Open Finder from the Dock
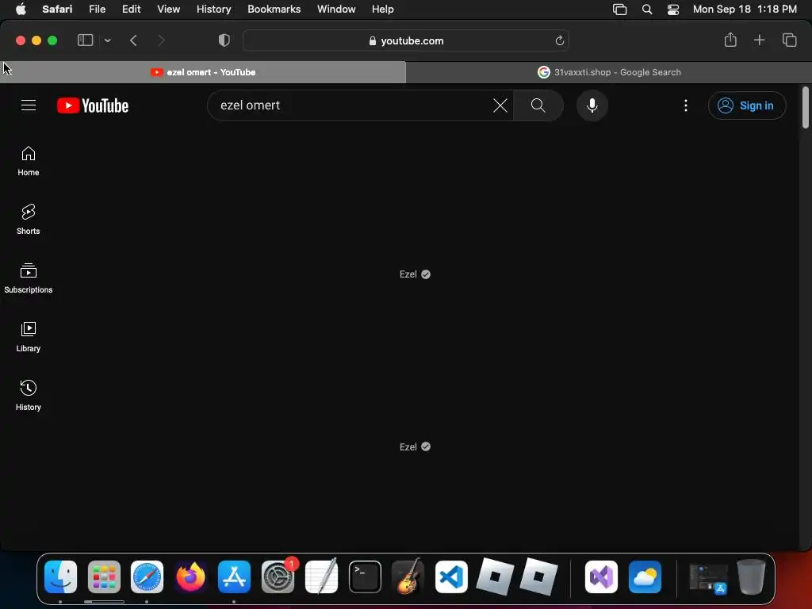 pos(60,576)
